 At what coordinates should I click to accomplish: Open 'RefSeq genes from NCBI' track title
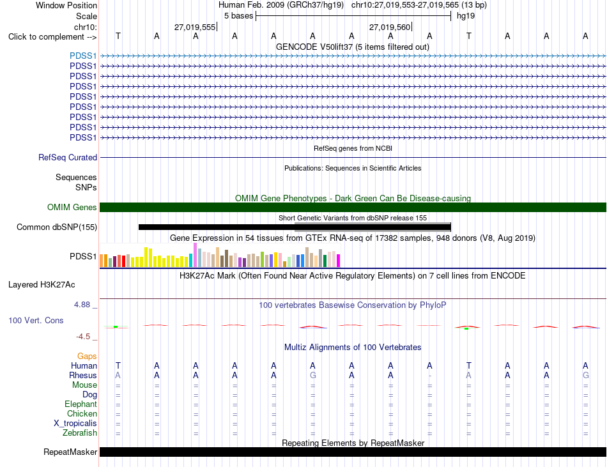coord(353,148)
